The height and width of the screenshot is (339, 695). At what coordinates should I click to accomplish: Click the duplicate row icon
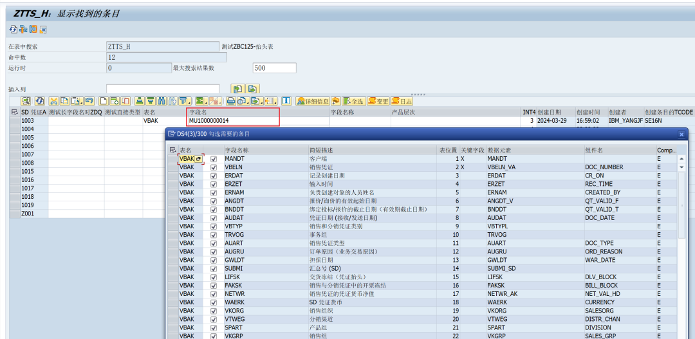click(x=125, y=101)
